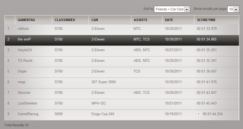The width and height of the screenshot is (243, 129).
Task: Select the Dejan leaderboard entry
Action: pos(122,72)
